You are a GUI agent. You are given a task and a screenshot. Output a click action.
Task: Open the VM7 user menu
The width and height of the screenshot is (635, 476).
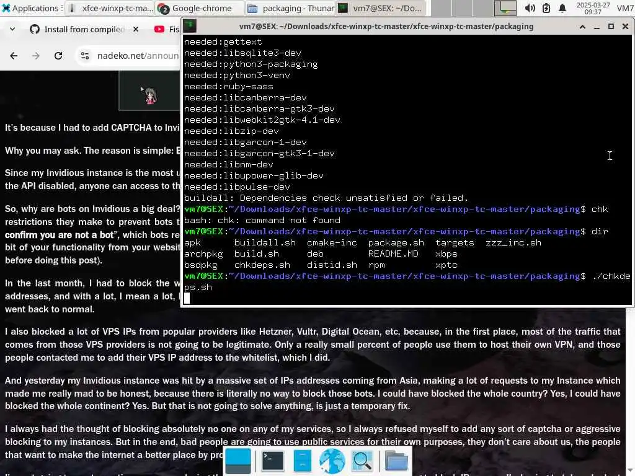coord(625,8)
